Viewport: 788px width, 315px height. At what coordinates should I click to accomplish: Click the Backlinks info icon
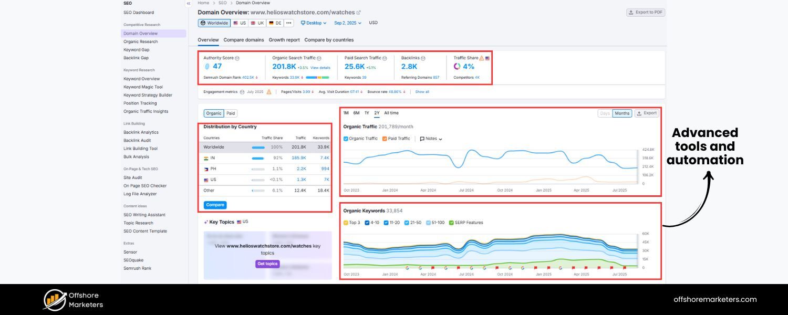click(423, 58)
